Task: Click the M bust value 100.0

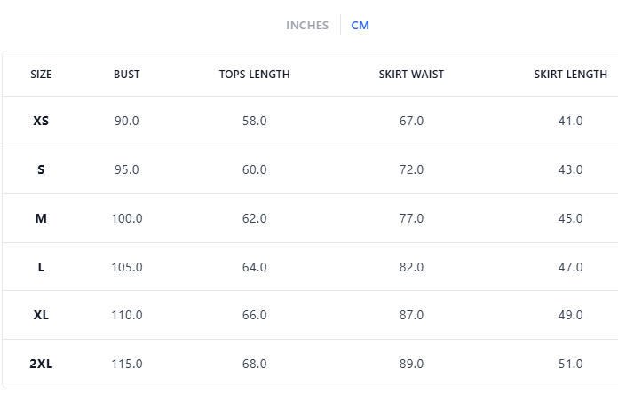Action: point(127,218)
